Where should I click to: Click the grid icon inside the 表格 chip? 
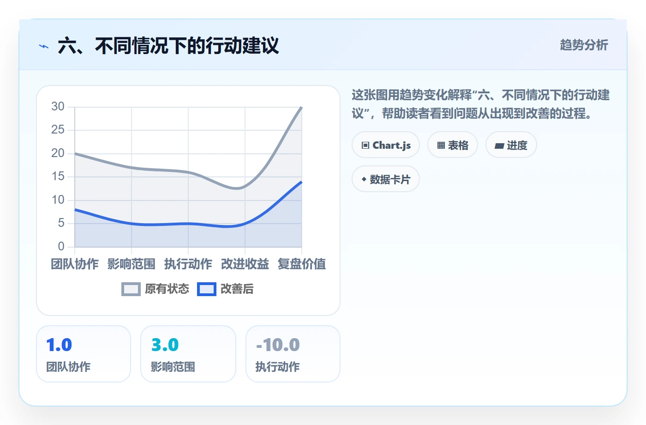(x=441, y=146)
